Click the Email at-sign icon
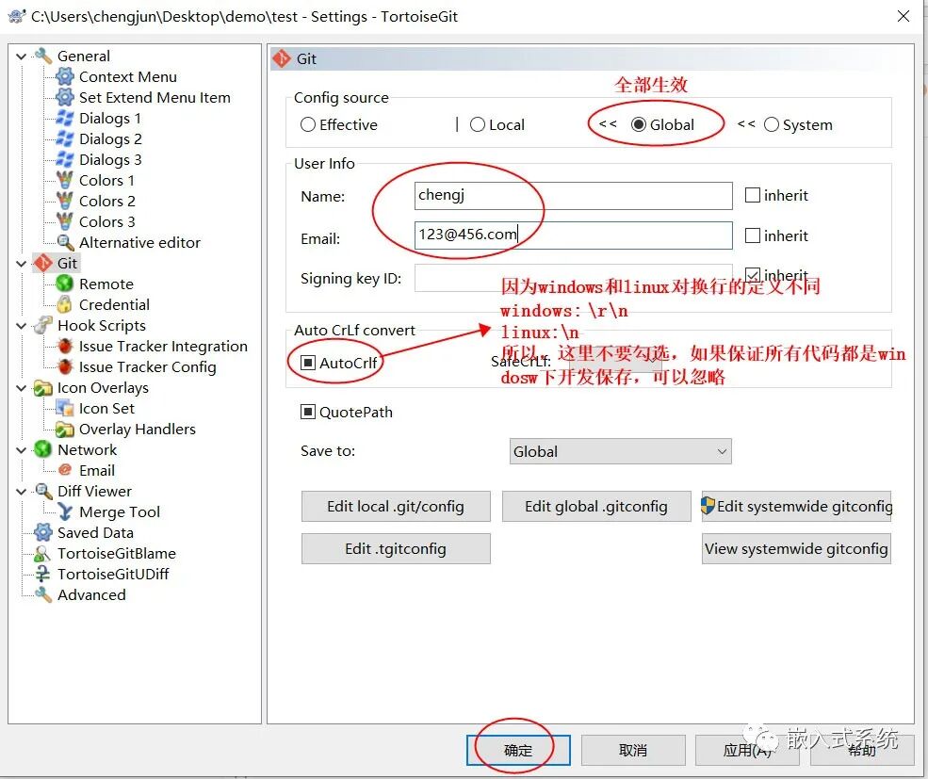The image size is (928, 779). [x=64, y=470]
